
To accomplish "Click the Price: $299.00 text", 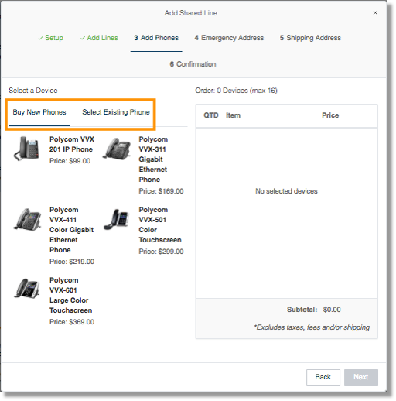I will tap(161, 252).
